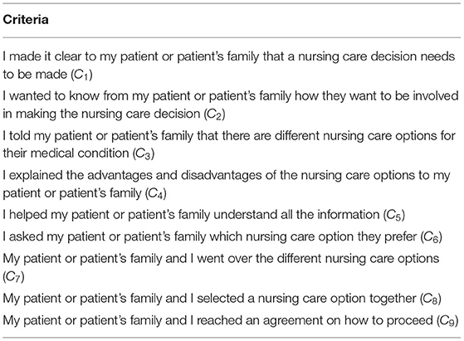Viewport: 464px width, 341px height.
Task: Select the row about wanting to know involvement
Action: [231, 105]
